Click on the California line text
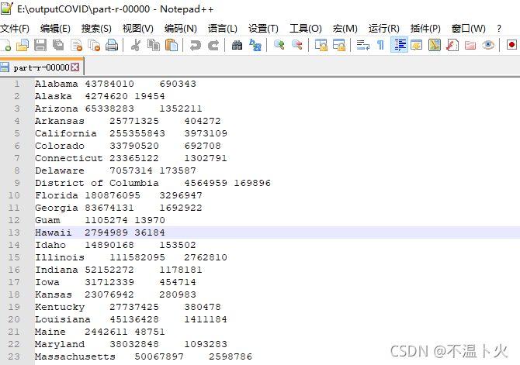This screenshot has height=365, width=520. pyautogui.click(x=131, y=133)
